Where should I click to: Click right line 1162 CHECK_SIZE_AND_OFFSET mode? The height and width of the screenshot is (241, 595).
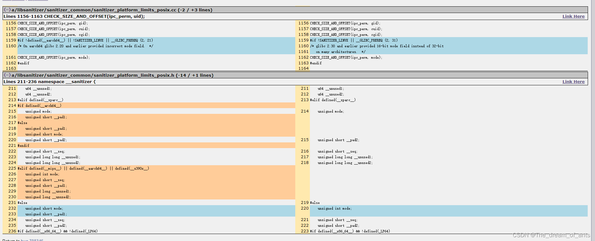pos(346,57)
